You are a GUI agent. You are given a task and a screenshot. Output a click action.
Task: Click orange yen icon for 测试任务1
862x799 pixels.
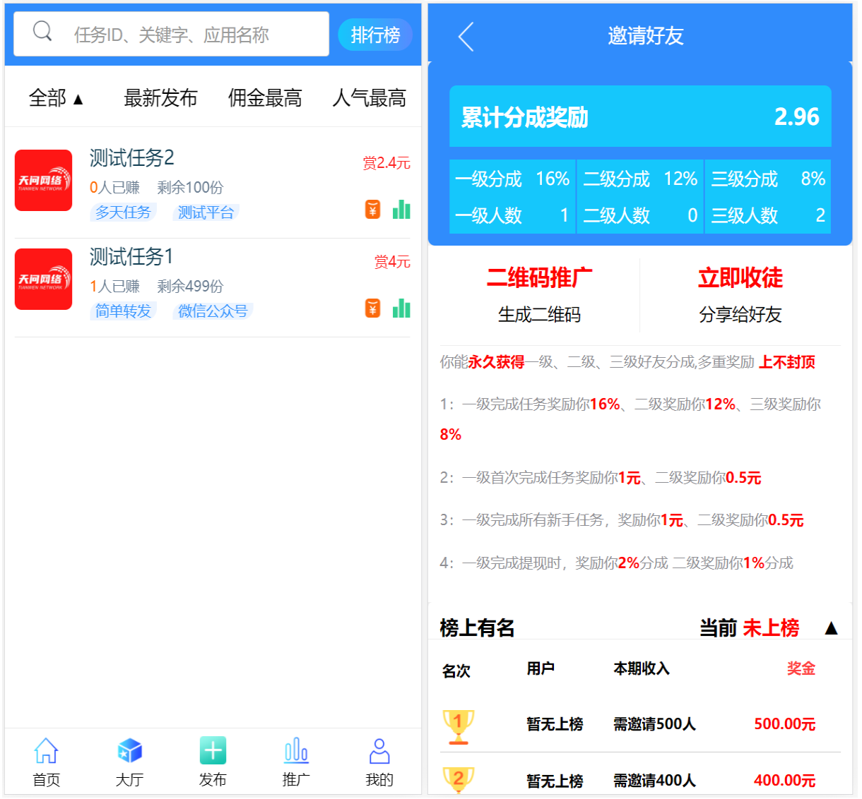click(x=372, y=308)
